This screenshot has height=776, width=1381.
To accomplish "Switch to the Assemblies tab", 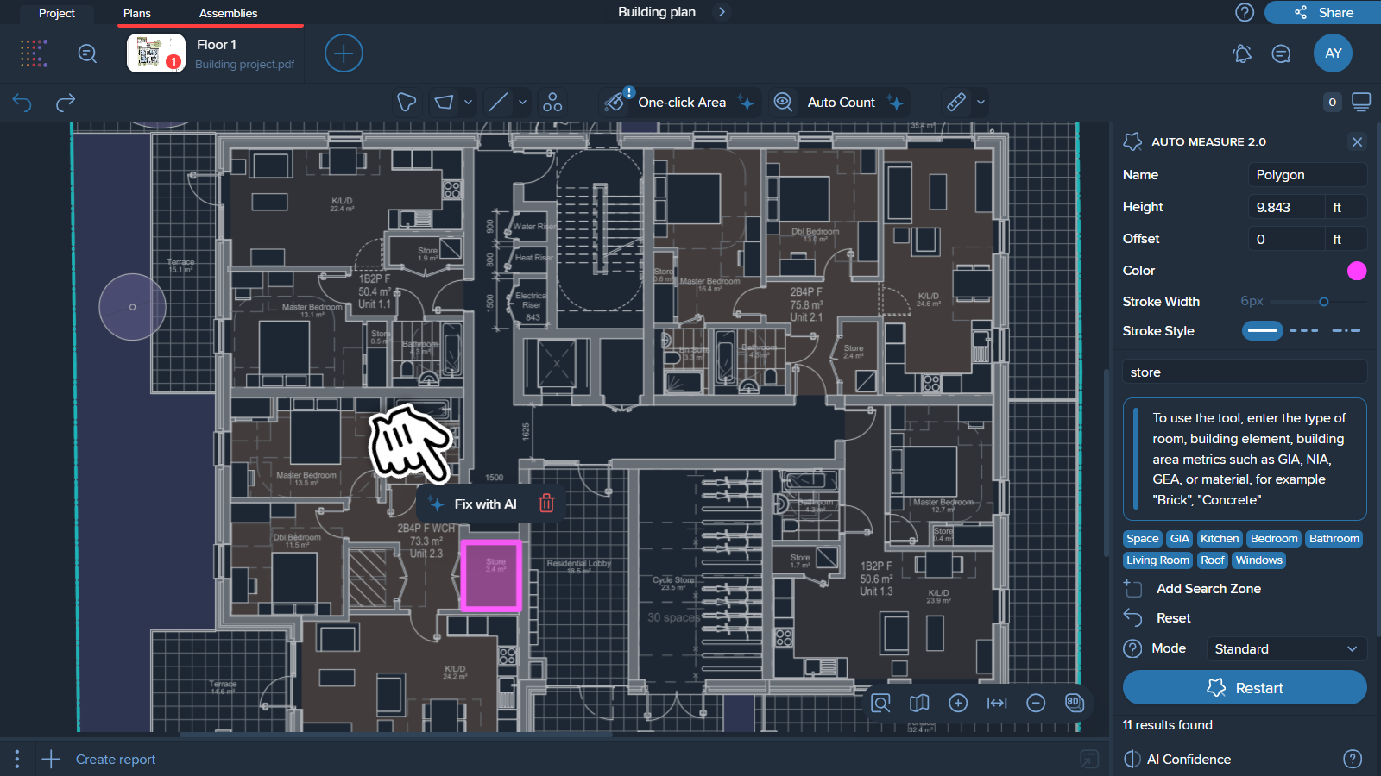I will click(229, 13).
